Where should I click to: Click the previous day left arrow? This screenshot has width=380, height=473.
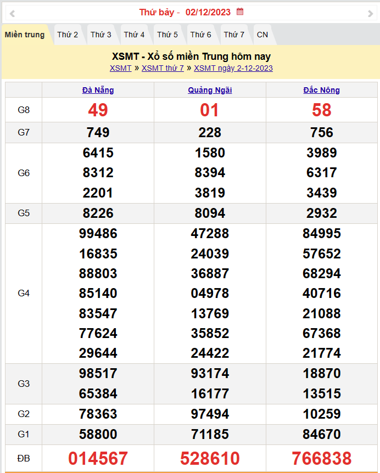click(x=12, y=13)
